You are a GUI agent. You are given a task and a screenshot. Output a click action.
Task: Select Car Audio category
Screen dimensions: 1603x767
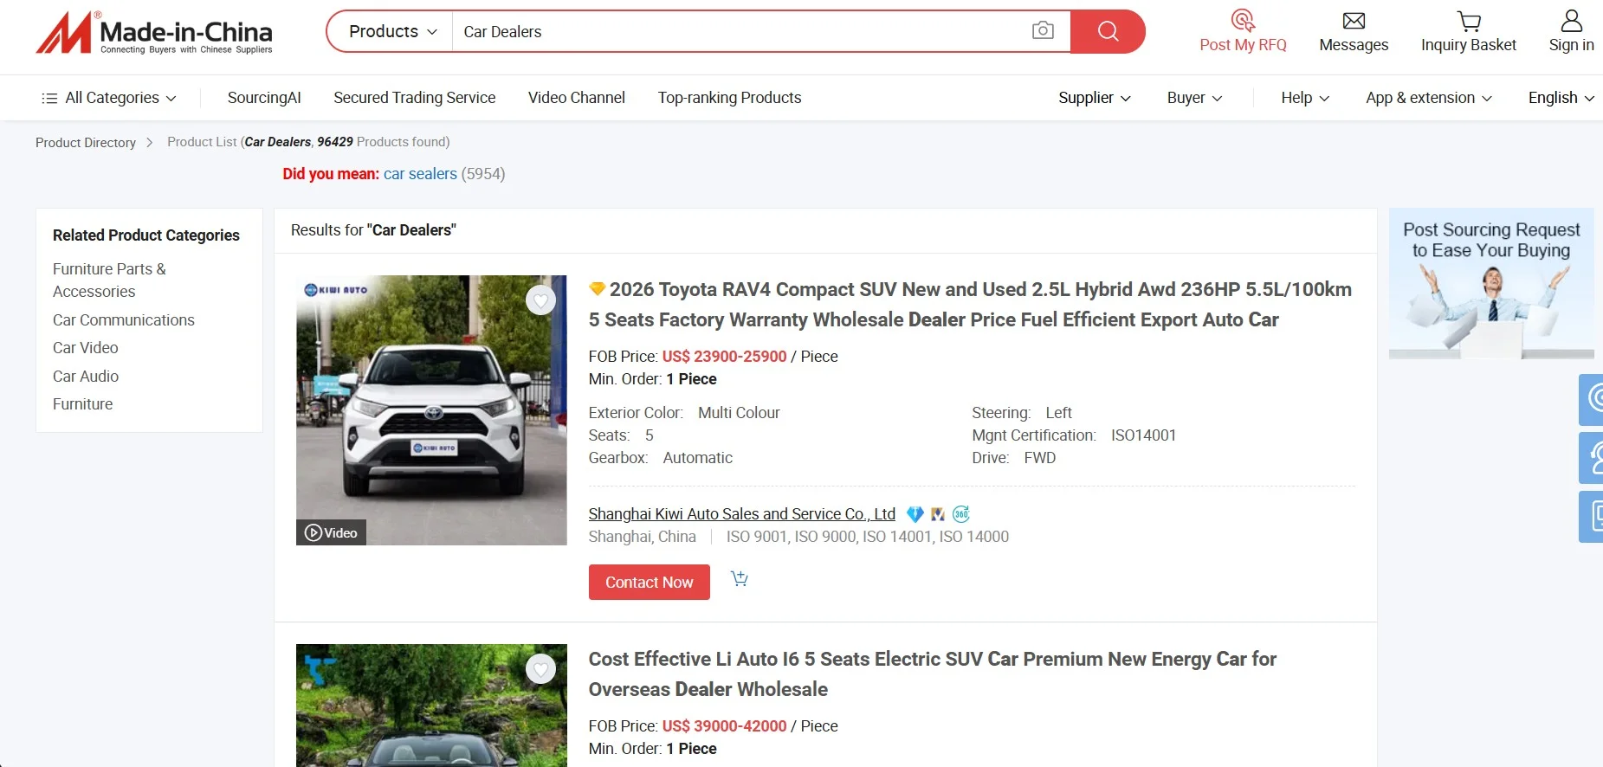point(86,377)
